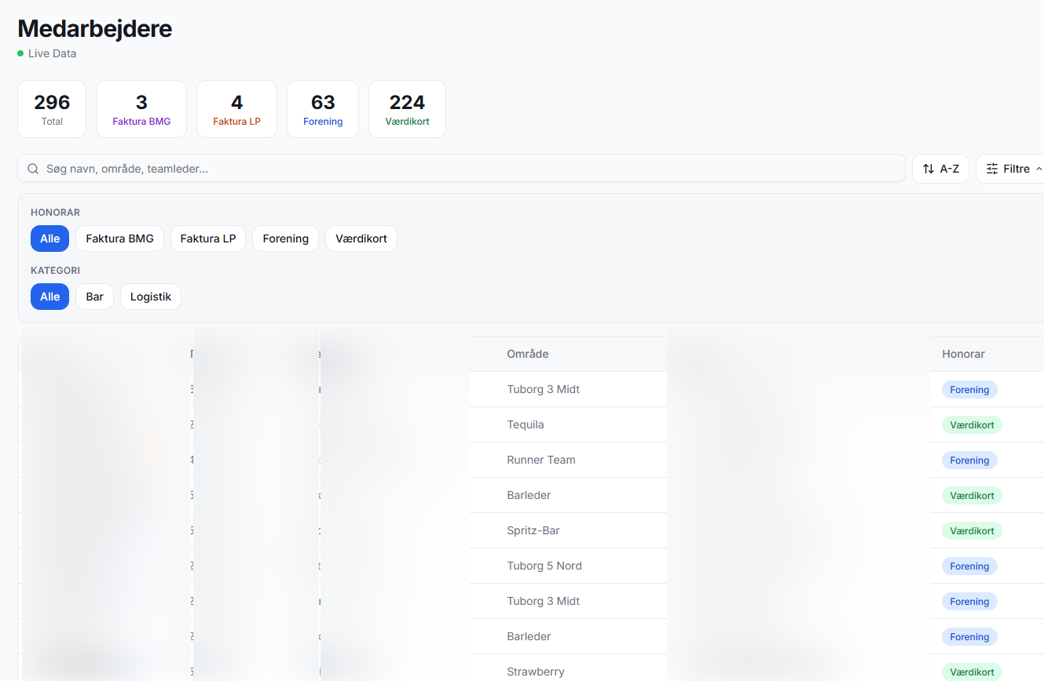
Task: Click the Område column header
Action: pyautogui.click(x=528, y=354)
